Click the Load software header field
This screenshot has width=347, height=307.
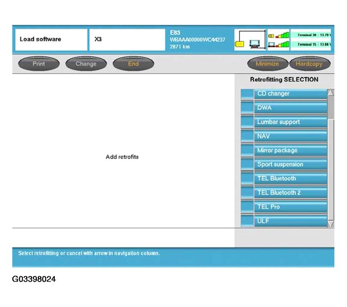51,39
